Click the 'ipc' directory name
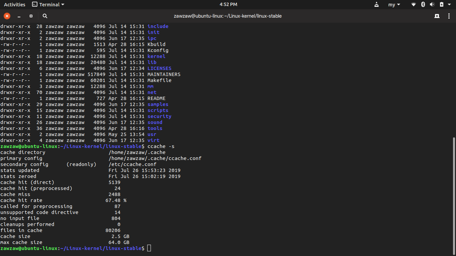Viewport: 456px width, 256px height. coord(152,38)
